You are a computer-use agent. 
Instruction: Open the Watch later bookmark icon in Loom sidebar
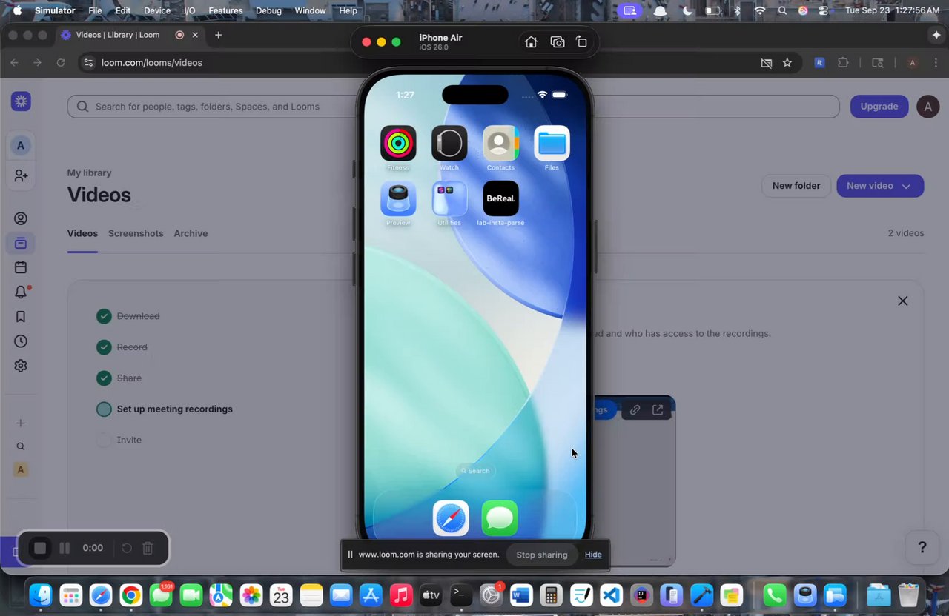click(21, 317)
